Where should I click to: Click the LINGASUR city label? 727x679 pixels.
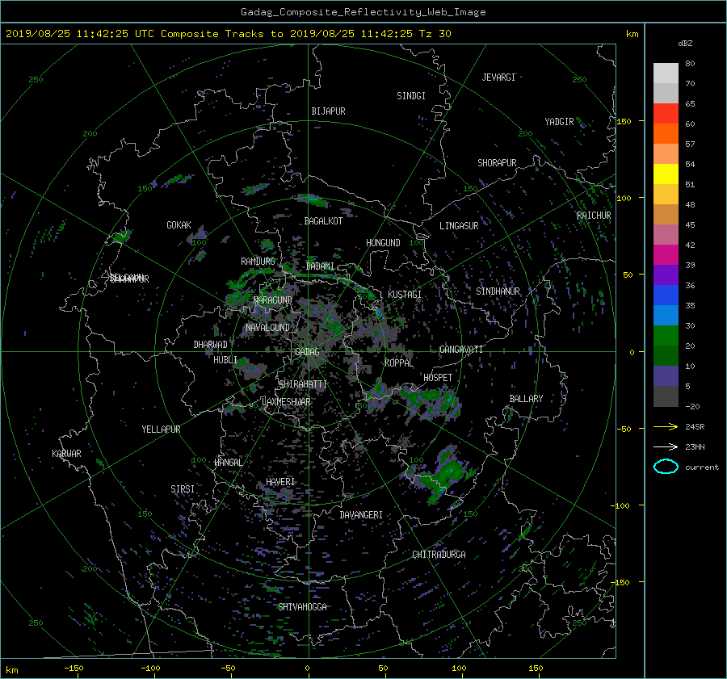pos(459,226)
